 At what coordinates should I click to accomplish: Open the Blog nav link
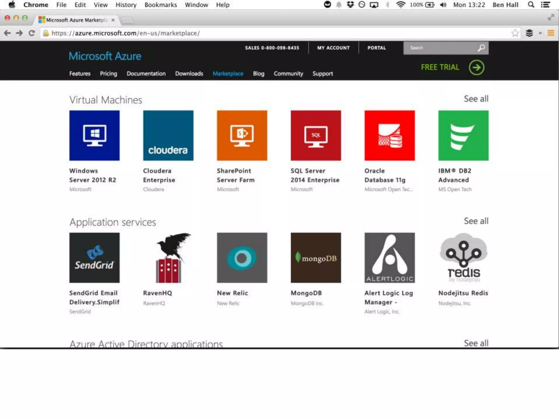(x=258, y=74)
